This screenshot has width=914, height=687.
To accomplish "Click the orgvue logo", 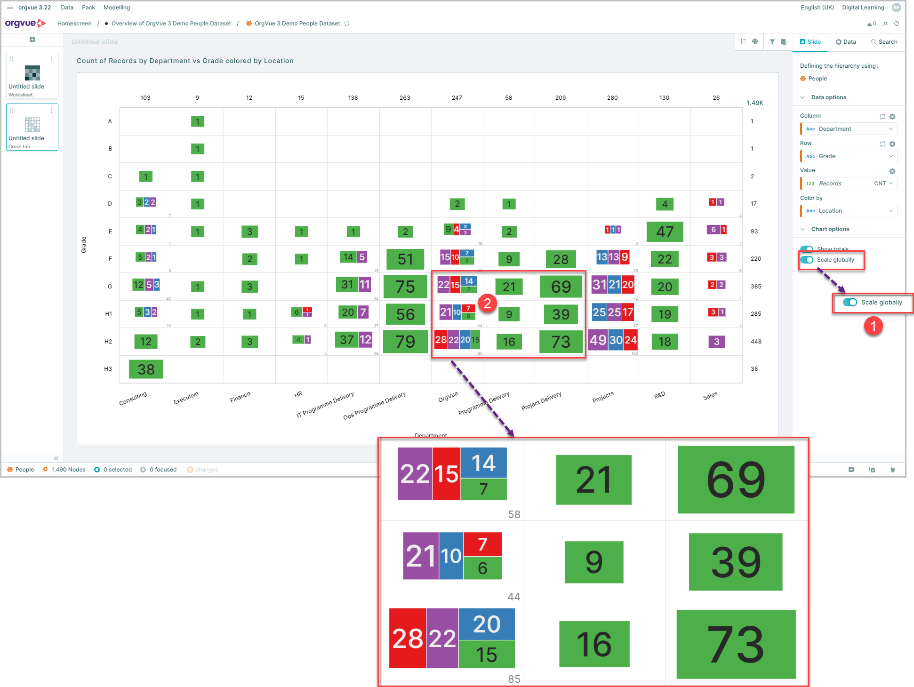I will tap(25, 23).
